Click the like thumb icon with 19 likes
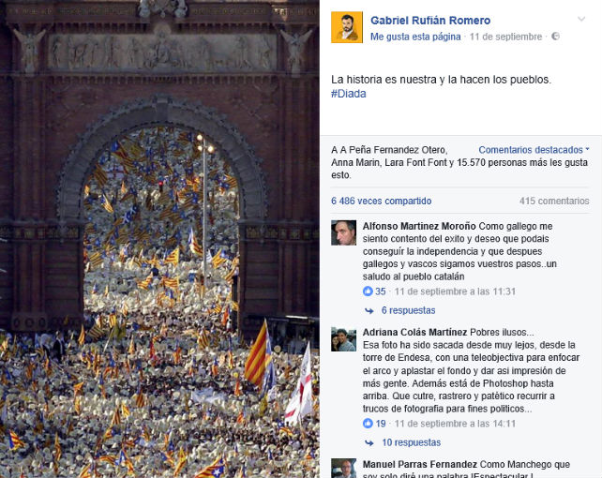The height and width of the screenshot is (478, 602). 368,424
